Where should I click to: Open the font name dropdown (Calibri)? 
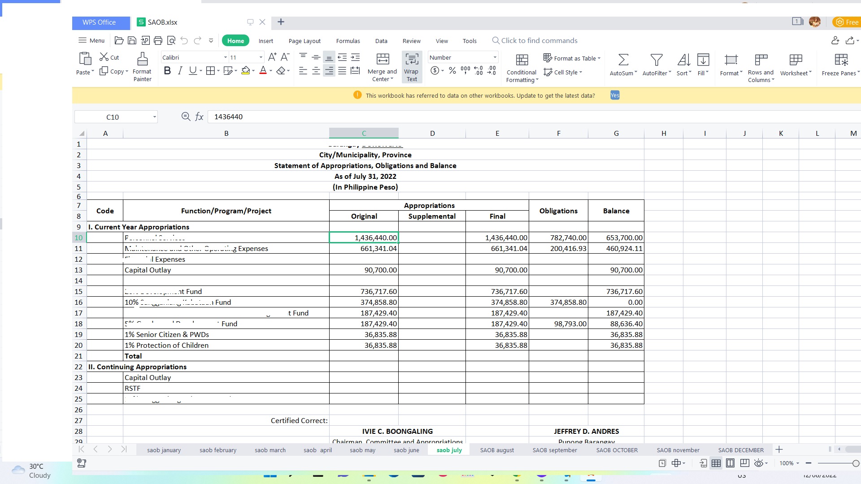[x=226, y=57]
